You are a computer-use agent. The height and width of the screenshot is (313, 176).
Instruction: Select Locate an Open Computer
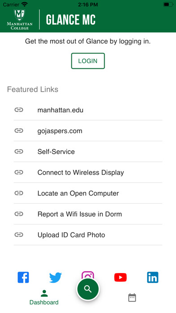[x=88, y=193]
